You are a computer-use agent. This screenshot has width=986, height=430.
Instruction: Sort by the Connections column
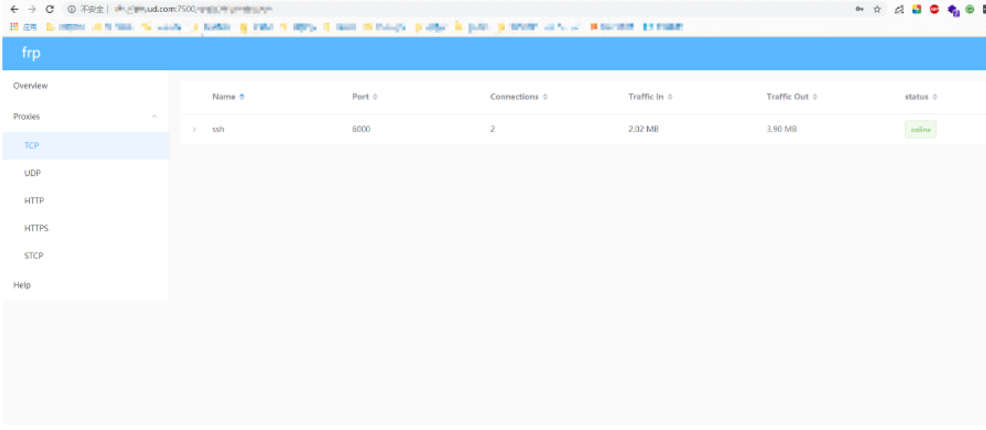(518, 97)
